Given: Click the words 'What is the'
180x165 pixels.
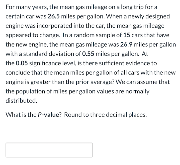Looking at the screenshot, I should (x=20, y=115).
